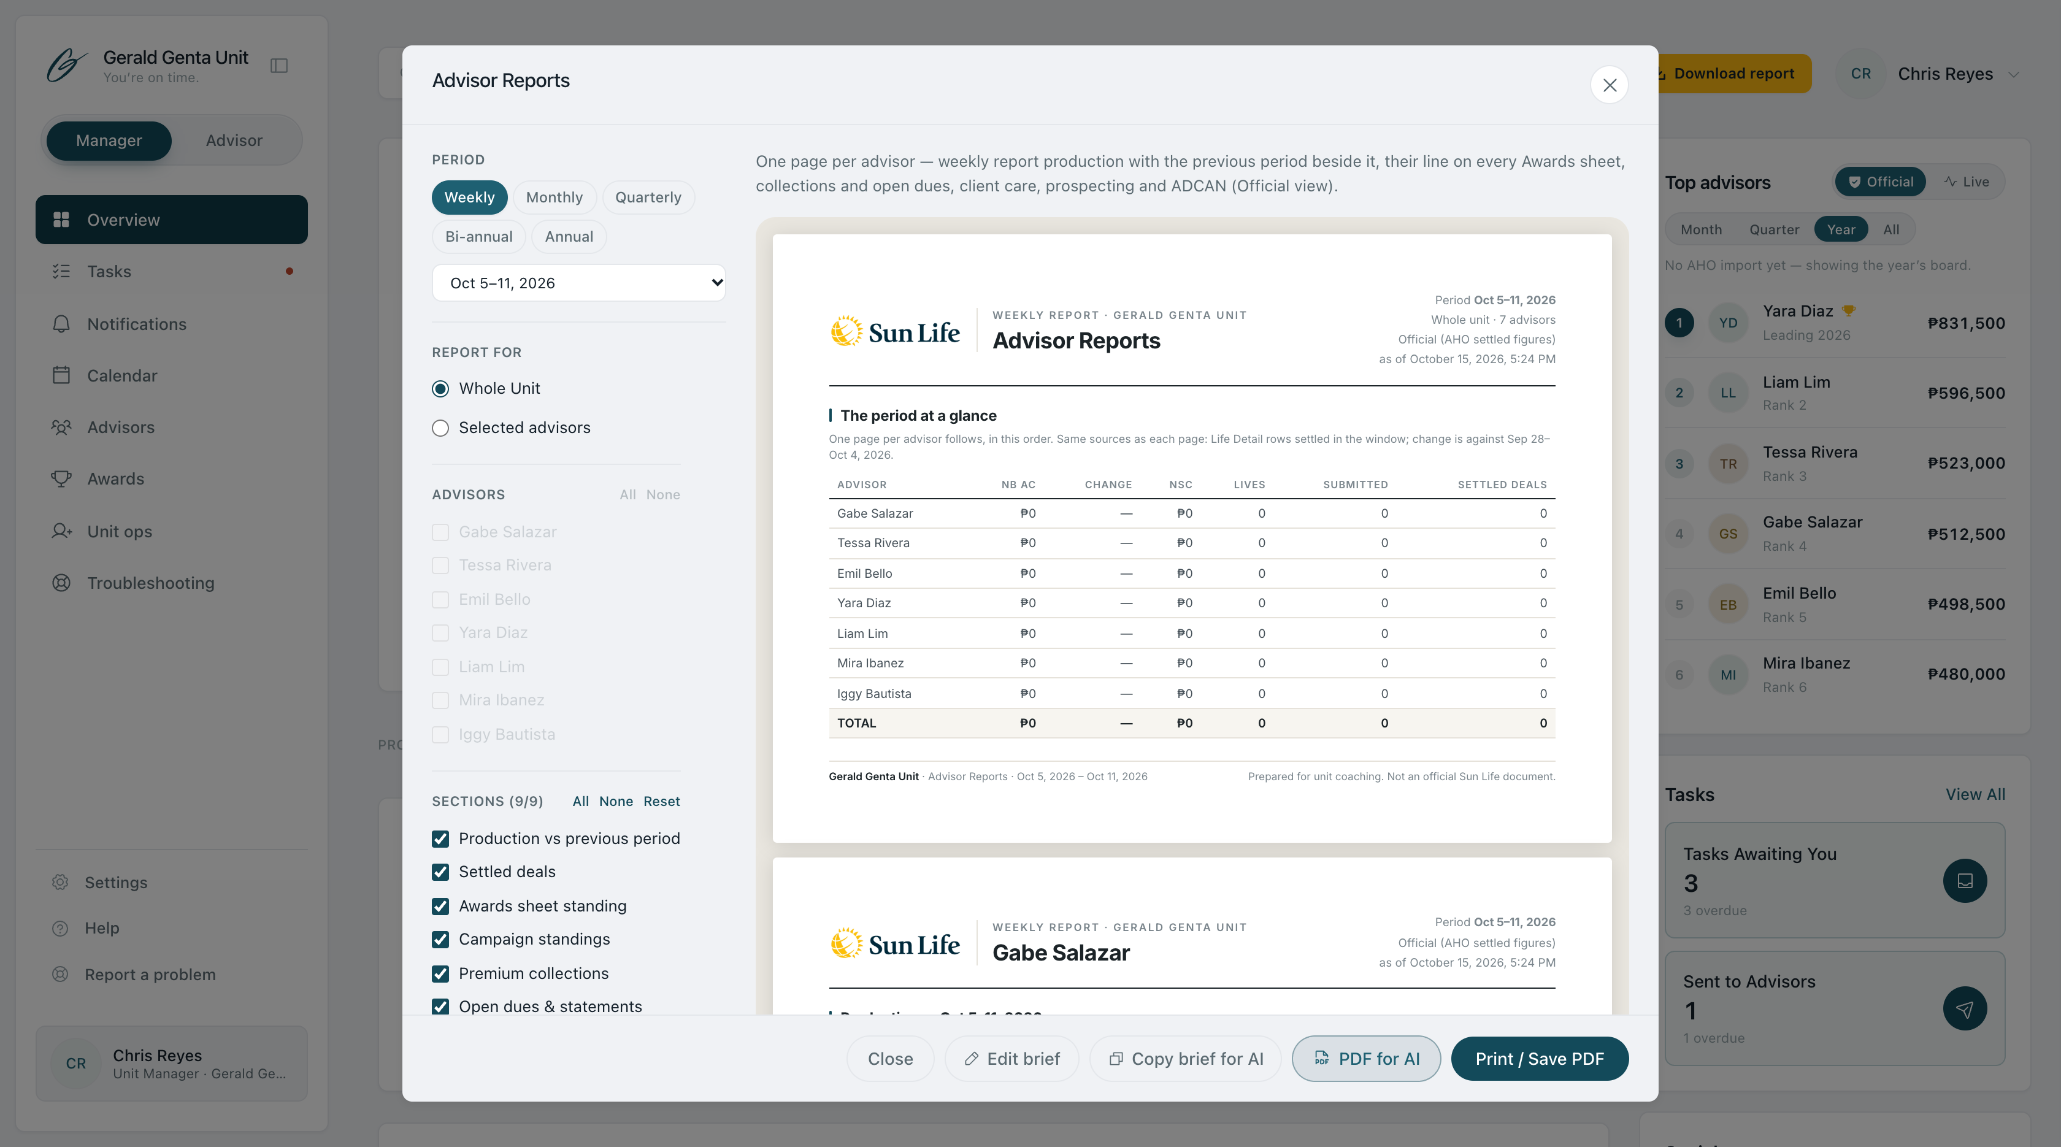
Task: Open Calendar via its calendar icon
Action: 61,375
